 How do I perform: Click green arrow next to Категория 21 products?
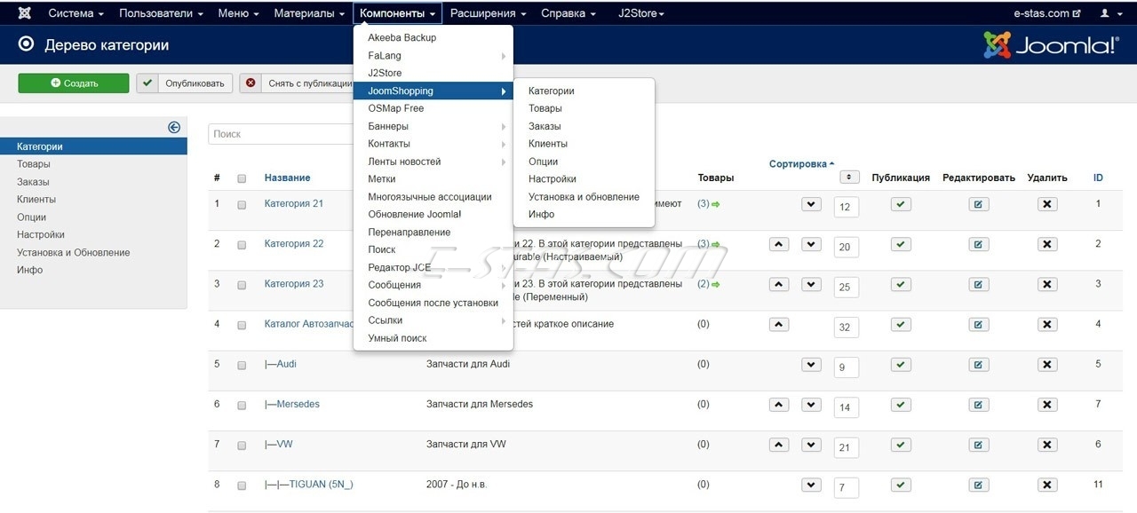[716, 204]
